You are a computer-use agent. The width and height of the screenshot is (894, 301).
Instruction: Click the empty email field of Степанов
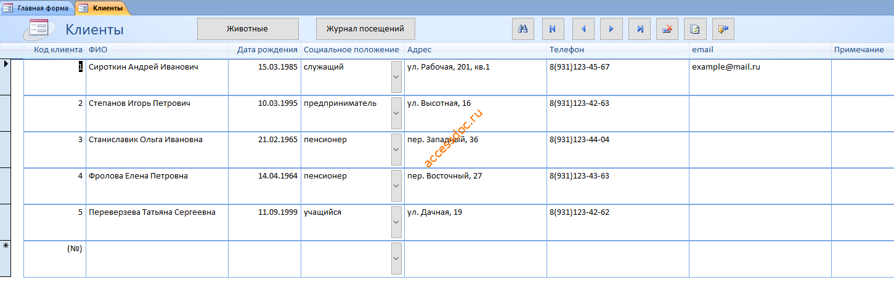[760, 113]
